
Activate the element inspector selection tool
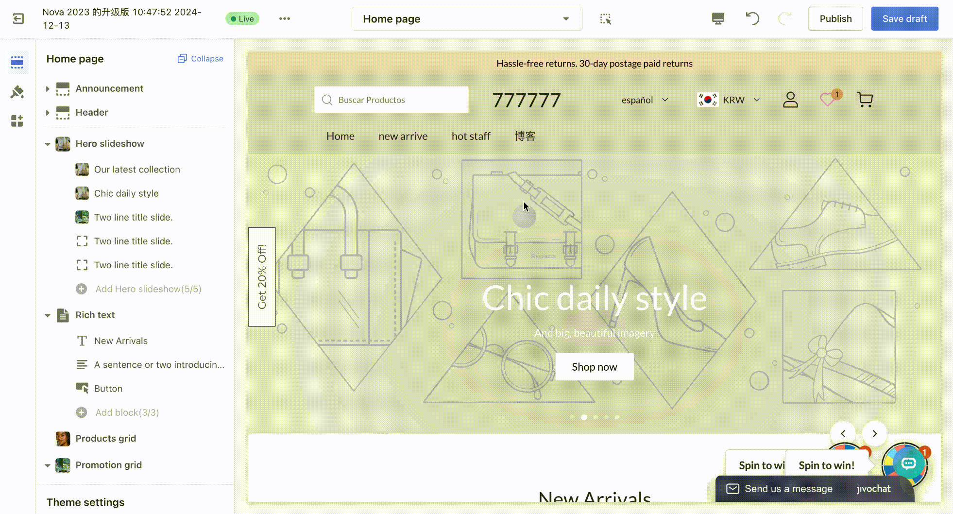[x=605, y=19]
